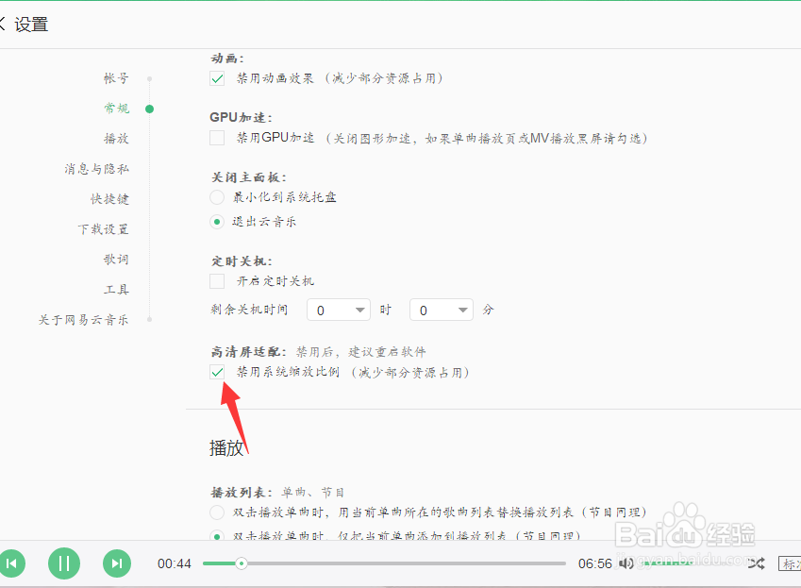This screenshot has width=801, height=588.
Task: Click the 关闭主面板 heading
Action: tap(249, 177)
